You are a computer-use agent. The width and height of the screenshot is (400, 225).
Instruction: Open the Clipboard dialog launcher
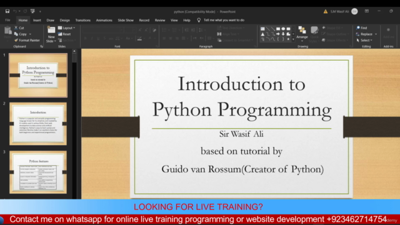42,46
